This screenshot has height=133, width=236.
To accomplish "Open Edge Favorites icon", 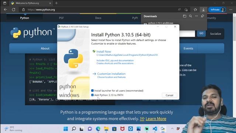I will pos(195,10).
